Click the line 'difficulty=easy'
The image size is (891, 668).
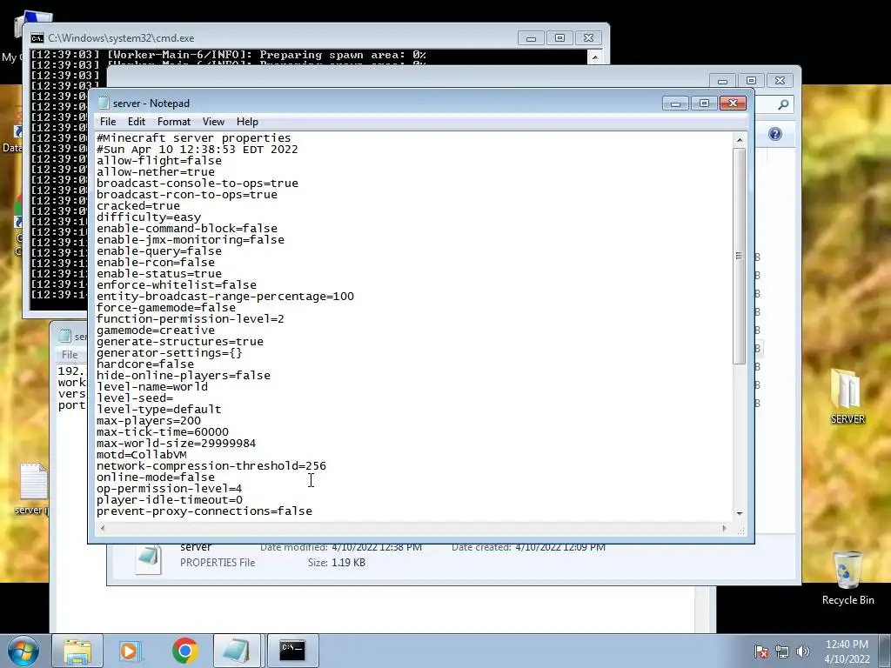click(149, 217)
